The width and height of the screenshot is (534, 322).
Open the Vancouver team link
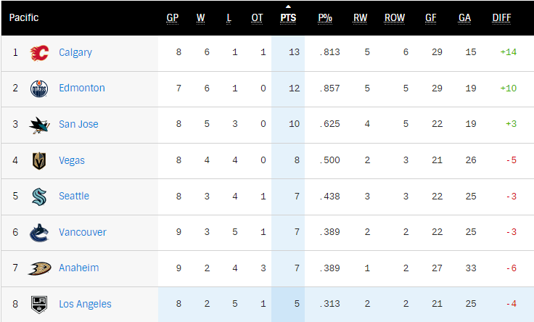tap(83, 232)
